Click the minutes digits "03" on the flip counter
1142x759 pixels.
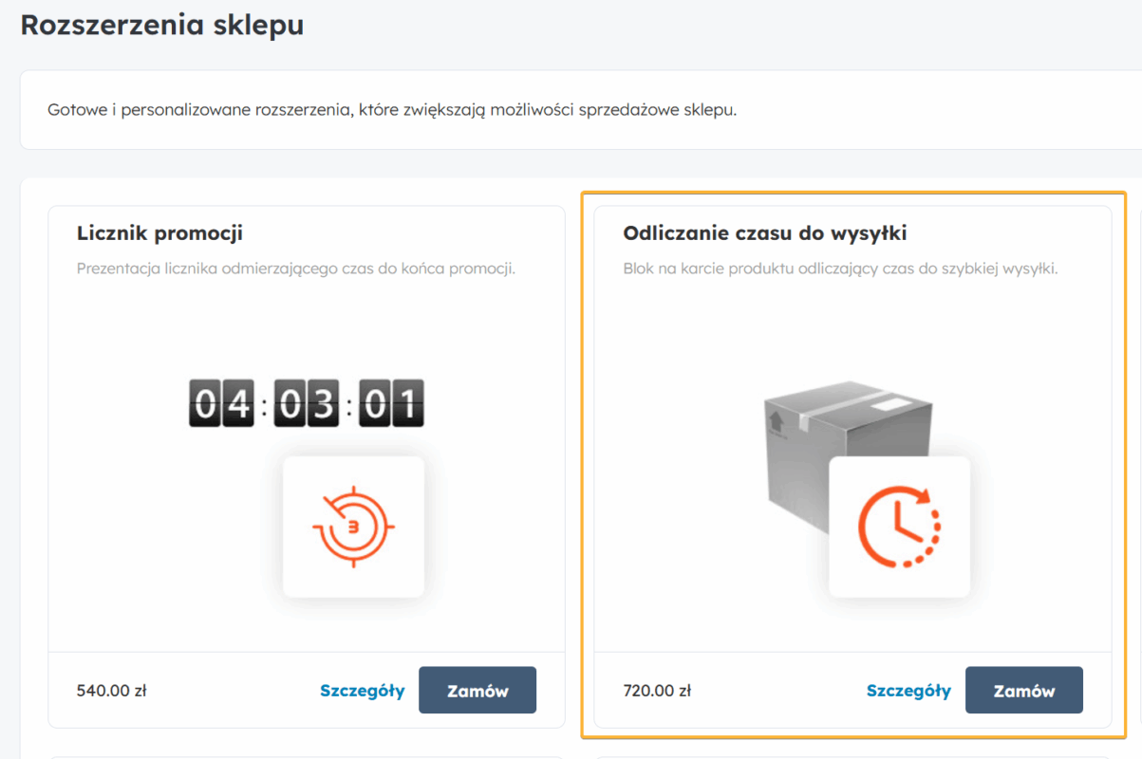(307, 403)
